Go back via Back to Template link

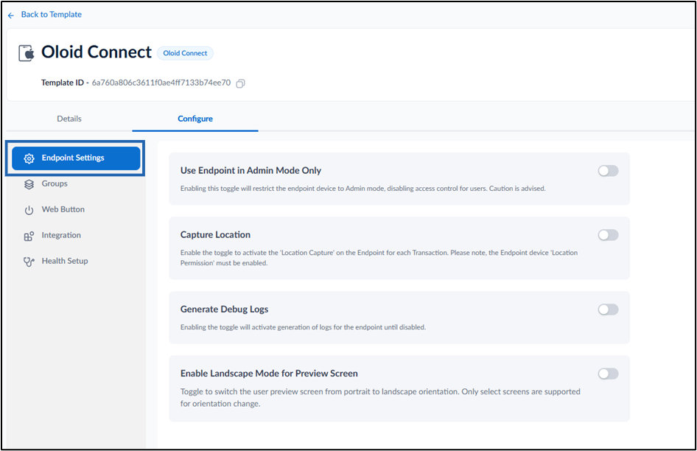click(x=51, y=14)
